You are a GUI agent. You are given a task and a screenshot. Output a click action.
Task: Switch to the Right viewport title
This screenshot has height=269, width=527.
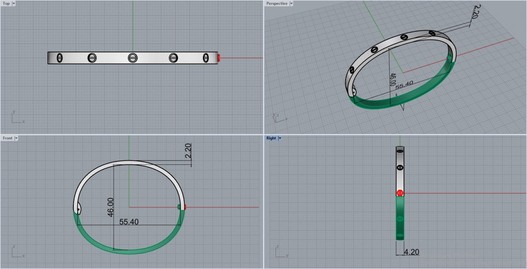coord(271,138)
